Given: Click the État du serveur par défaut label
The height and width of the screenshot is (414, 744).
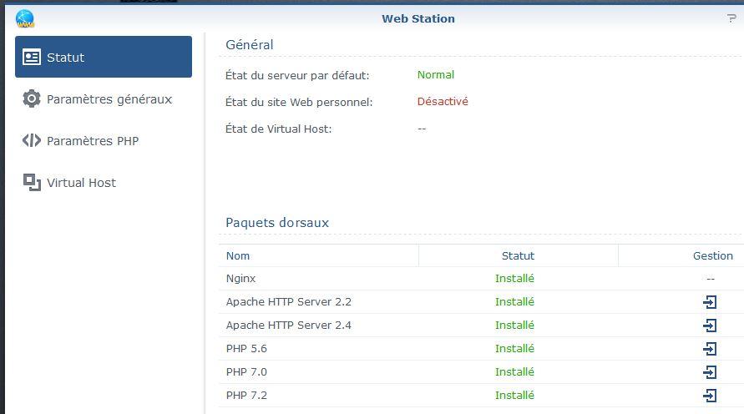Looking at the screenshot, I should coord(297,75).
